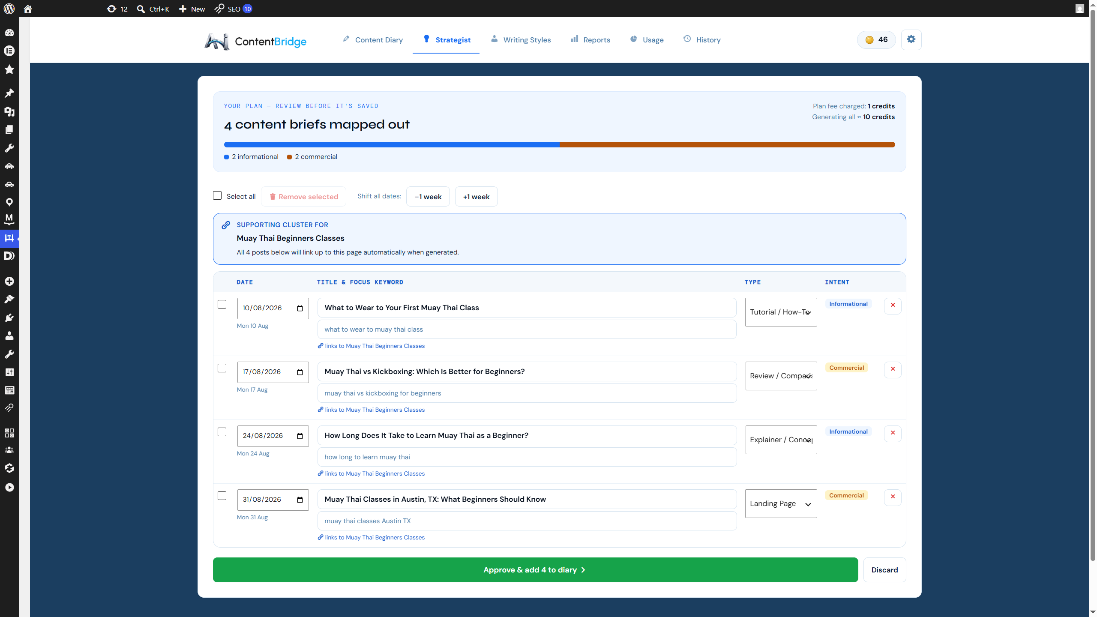Delete the What to Wear brief row
Screen dimensions: 1097x617
tap(893, 305)
